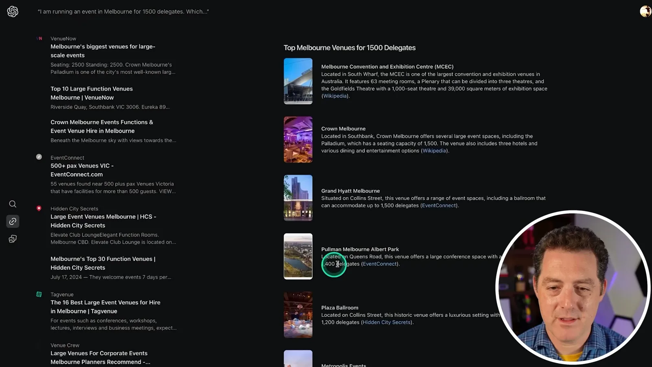Open the Grand Hyatt Melbourne thumbnail

coord(298,198)
